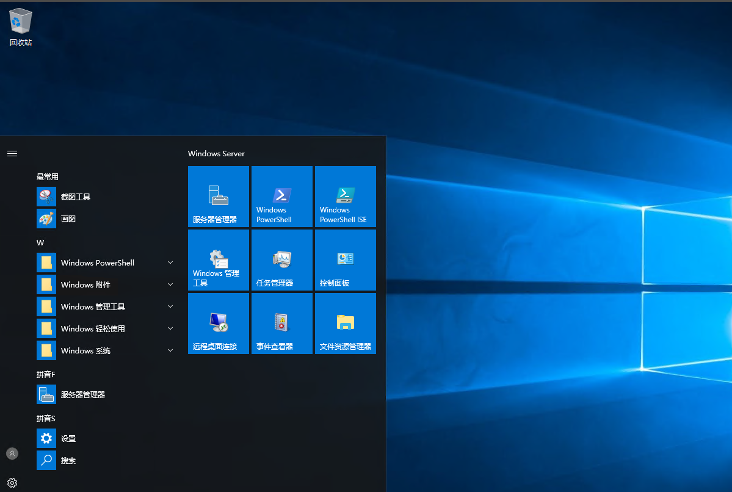Click the Windows 附件 folder icon

pos(46,284)
